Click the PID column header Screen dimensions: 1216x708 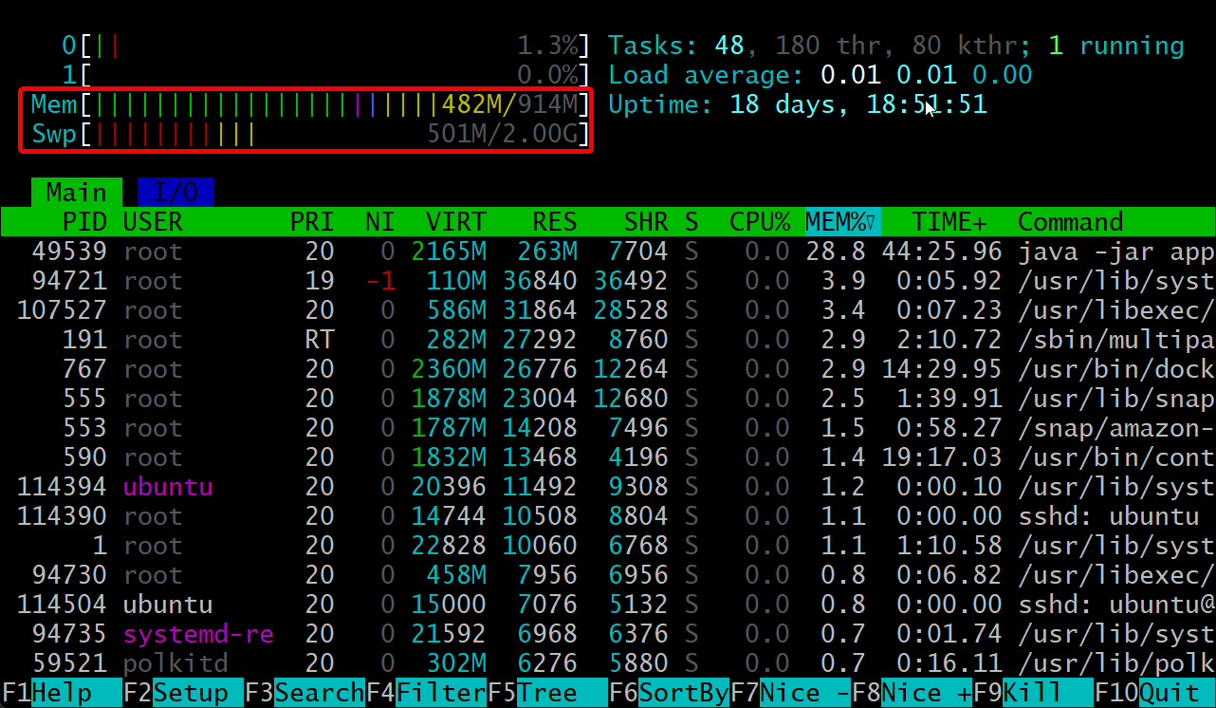pos(83,222)
